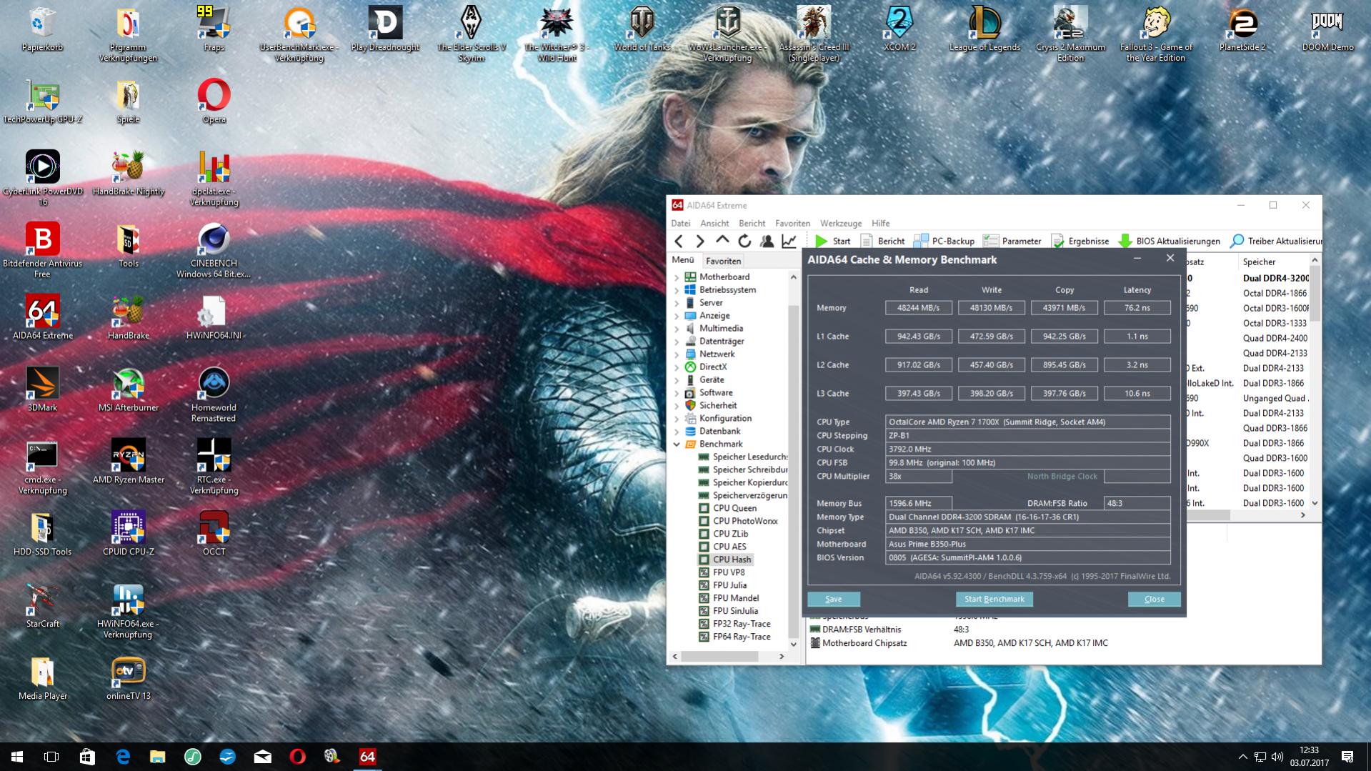This screenshot has height=771, width=1371.
Task: Click the L1 Cache Latency value field
Action: 1137,337
